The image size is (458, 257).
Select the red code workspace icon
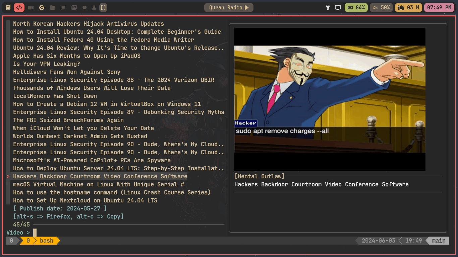pyautogui.click(x=19, y=7)
